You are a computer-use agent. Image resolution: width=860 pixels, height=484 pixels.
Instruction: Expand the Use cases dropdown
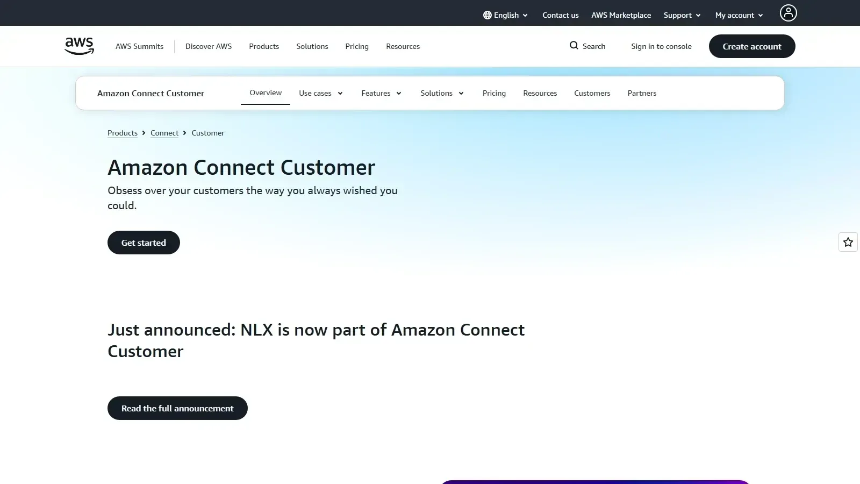point(321,93)
